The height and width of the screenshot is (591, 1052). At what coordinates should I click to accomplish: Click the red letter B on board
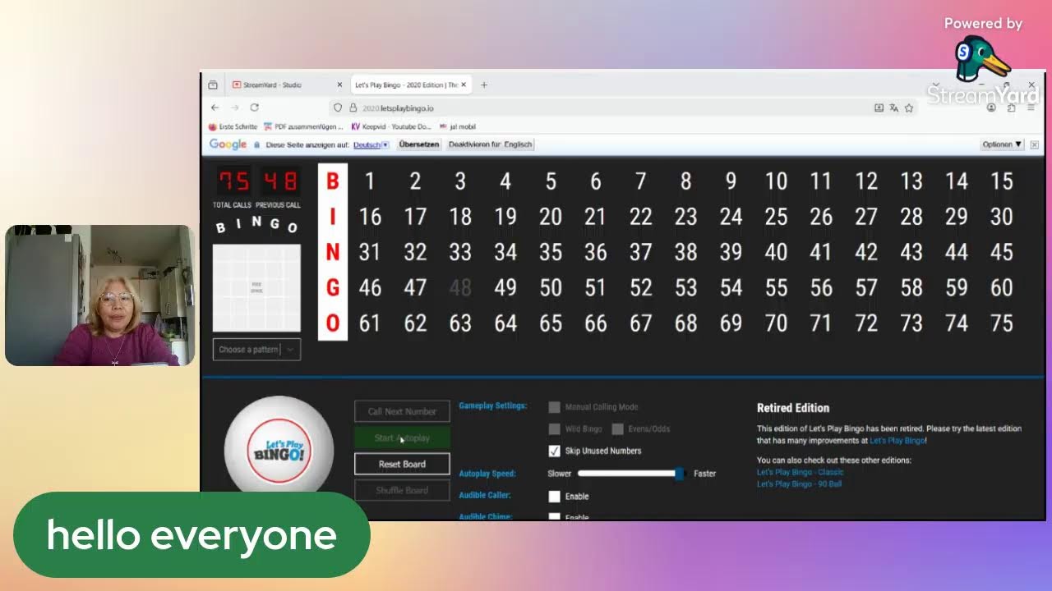pos(333,181)
